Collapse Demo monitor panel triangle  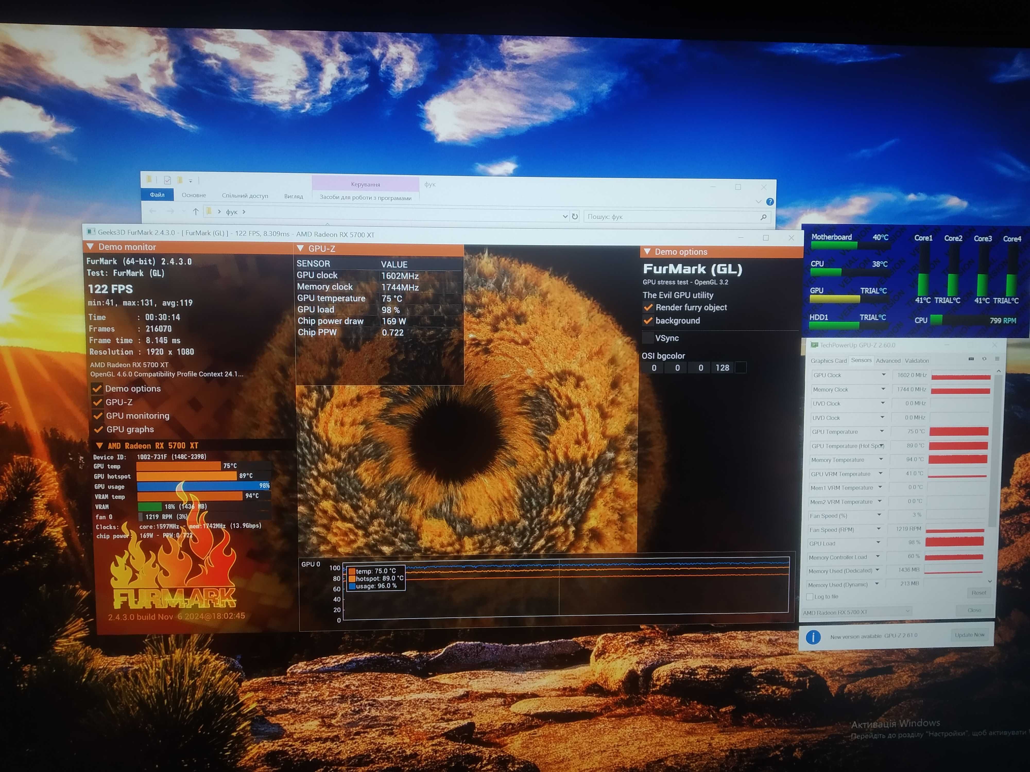click(90, 247)
